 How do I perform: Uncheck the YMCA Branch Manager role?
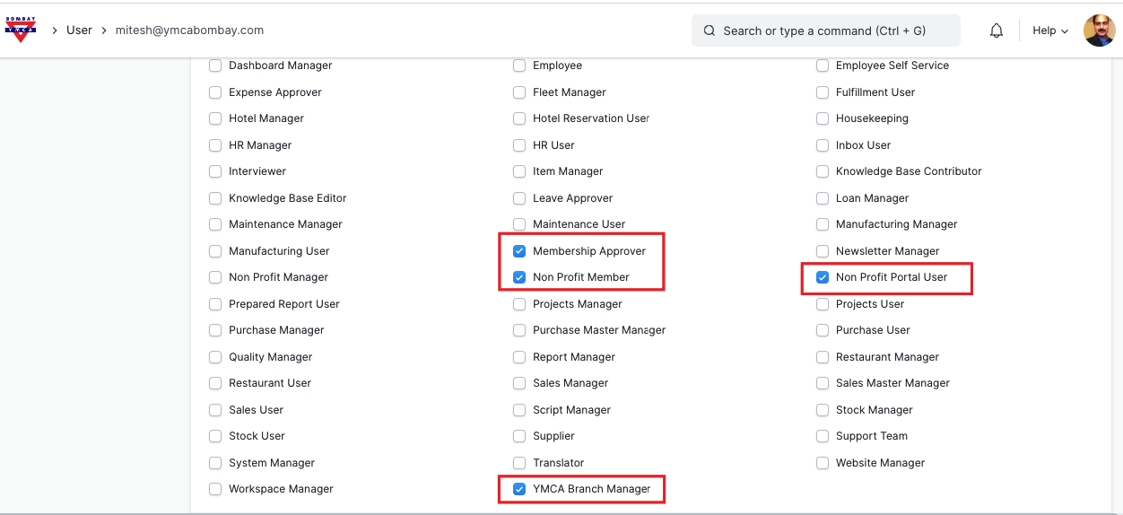tap(519, 489)
